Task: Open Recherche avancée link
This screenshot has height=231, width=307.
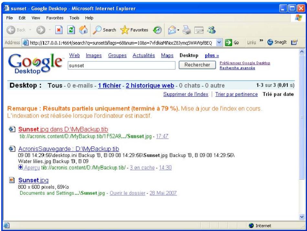Action: point(237,68)
